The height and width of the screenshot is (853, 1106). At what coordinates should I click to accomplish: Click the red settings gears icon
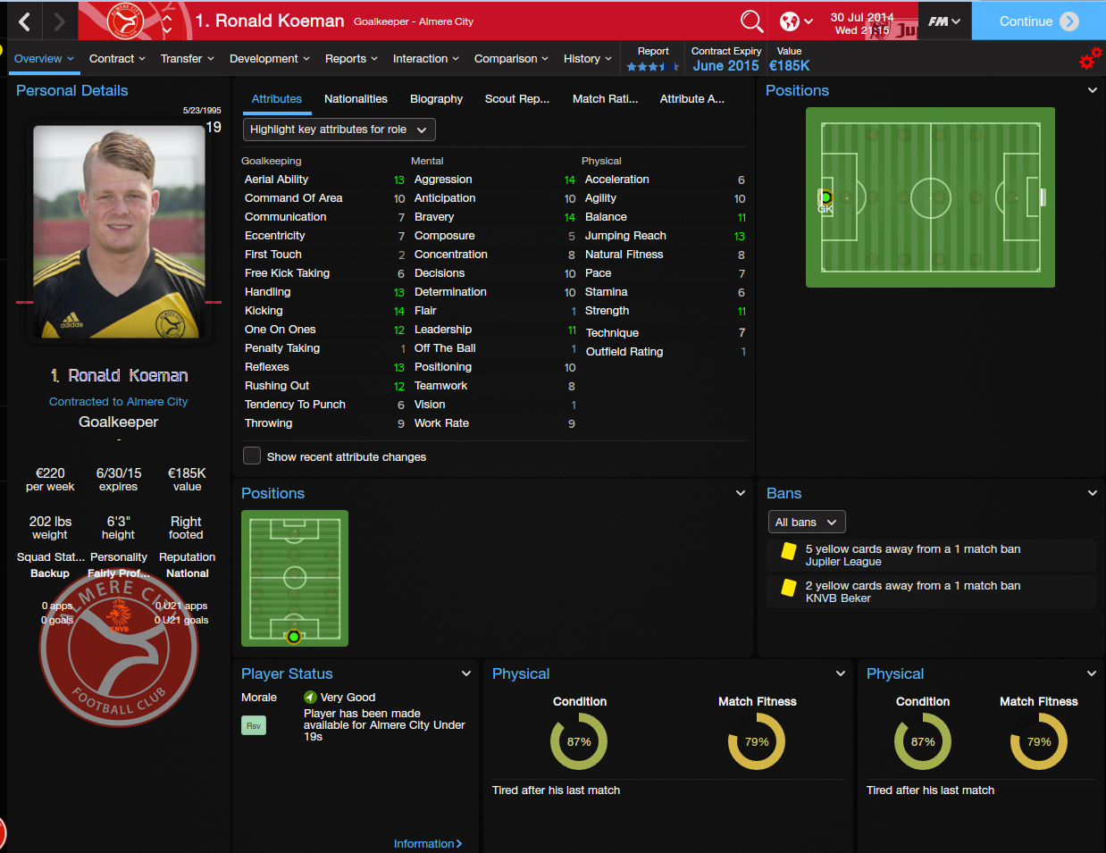coord(1090,59)
